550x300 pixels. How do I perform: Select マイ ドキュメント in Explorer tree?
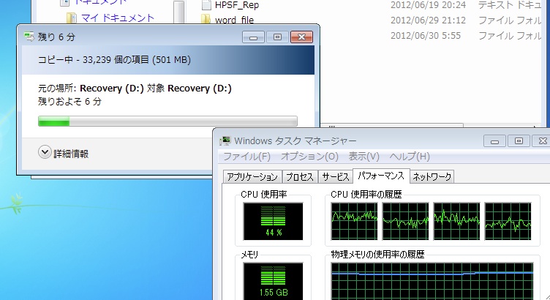click(118, 18)
